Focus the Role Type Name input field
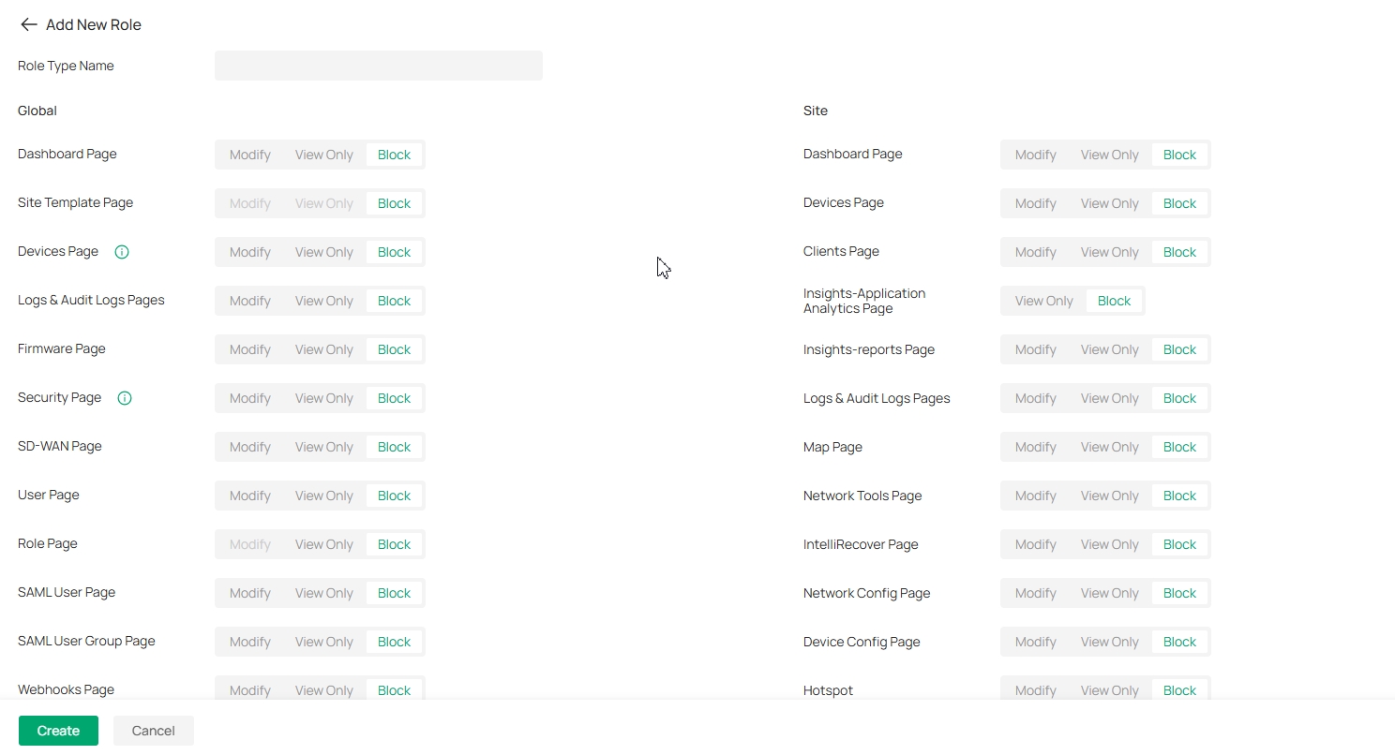The image size is (1395, 755). click(378, 66)
